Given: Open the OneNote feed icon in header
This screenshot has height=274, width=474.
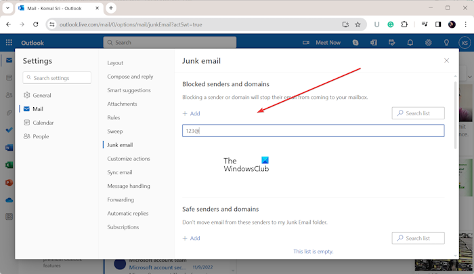Looking at the screenshot, I should pyautogui.click(x=374, y=43).
